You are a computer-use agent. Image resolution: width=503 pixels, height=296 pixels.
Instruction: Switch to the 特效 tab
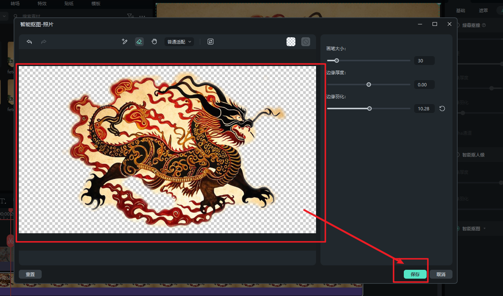tap(42, 4)
